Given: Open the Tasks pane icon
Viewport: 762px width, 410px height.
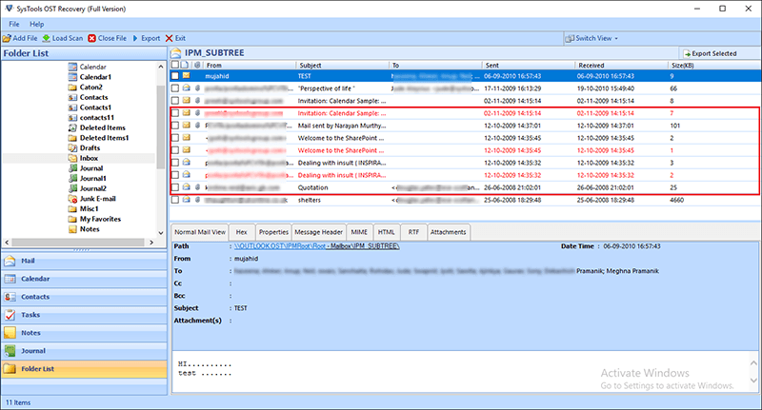Looking at the screenshot, I should [x=10, y=315].
